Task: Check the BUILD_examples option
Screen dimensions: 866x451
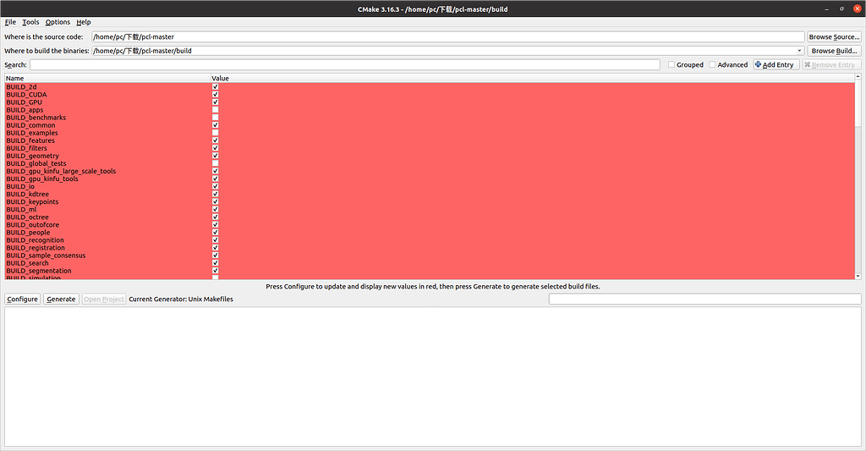Action: [216, 133]
